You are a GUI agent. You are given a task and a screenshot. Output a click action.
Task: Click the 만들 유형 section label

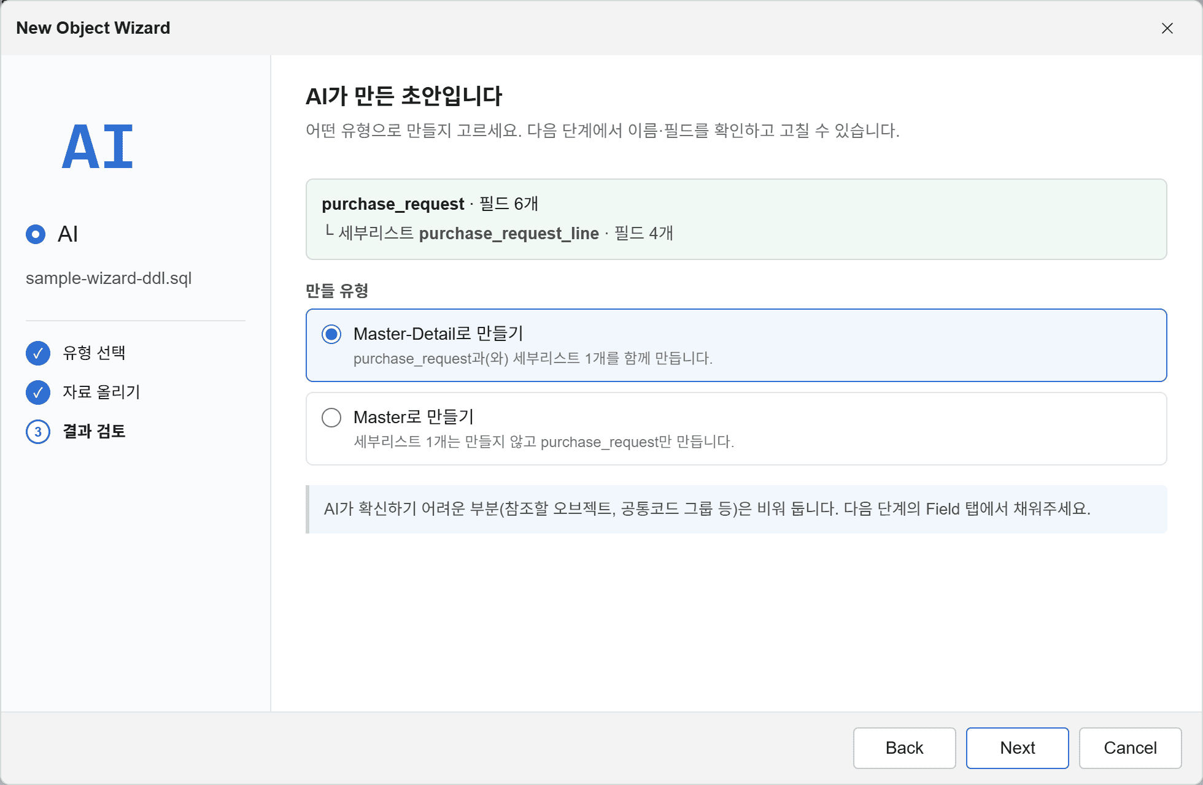click(337, 291)
